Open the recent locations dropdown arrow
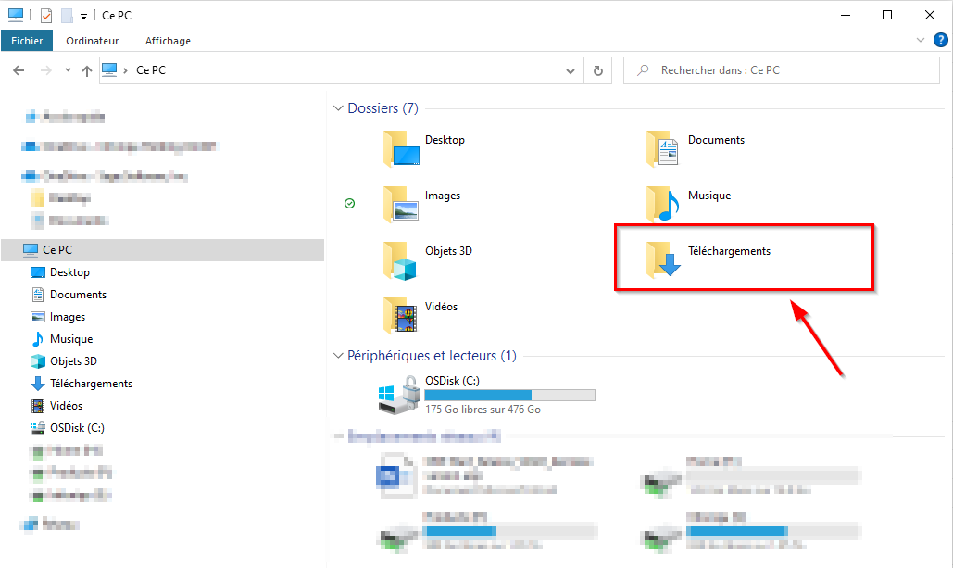 69,70
